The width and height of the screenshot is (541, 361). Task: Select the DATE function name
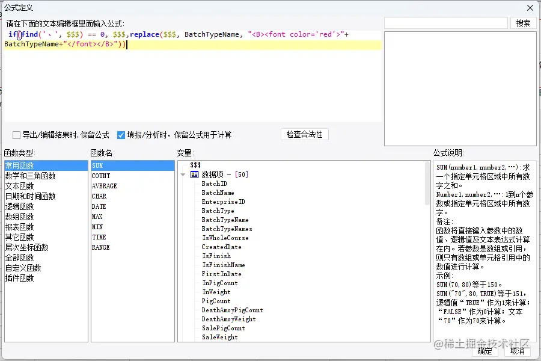click(132, 206)
